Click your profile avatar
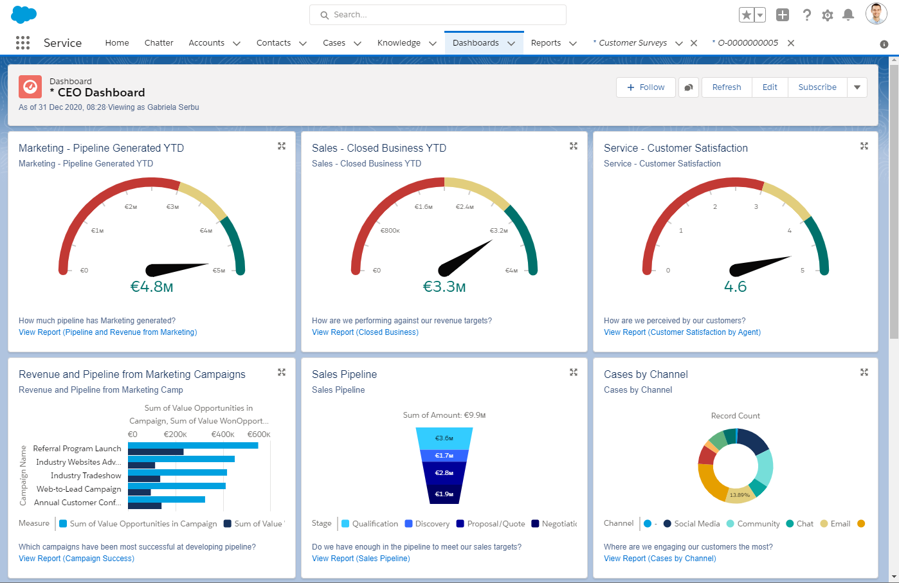The image size is (899, 583). pos(876,13)
